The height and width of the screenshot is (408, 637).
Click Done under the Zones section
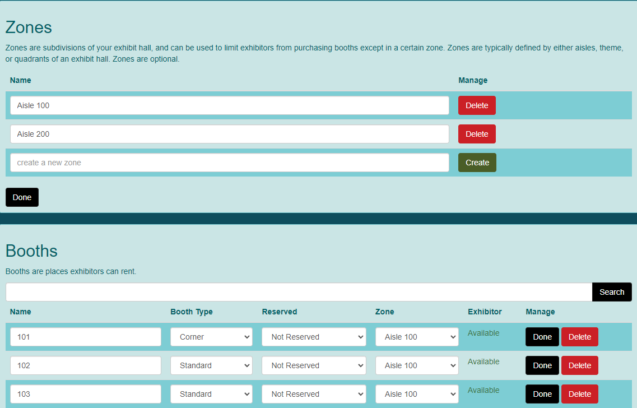22,197
